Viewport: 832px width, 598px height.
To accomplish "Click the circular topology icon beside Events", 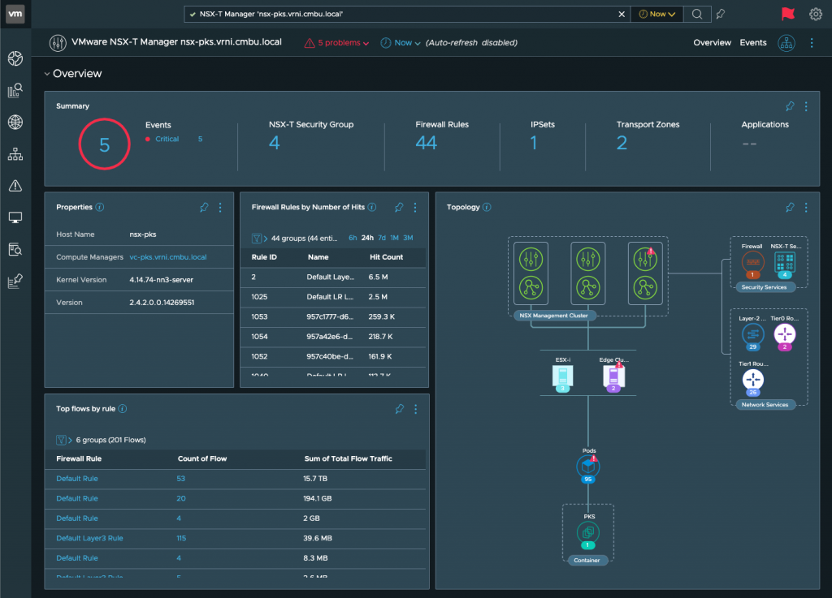I will (786, 42).
